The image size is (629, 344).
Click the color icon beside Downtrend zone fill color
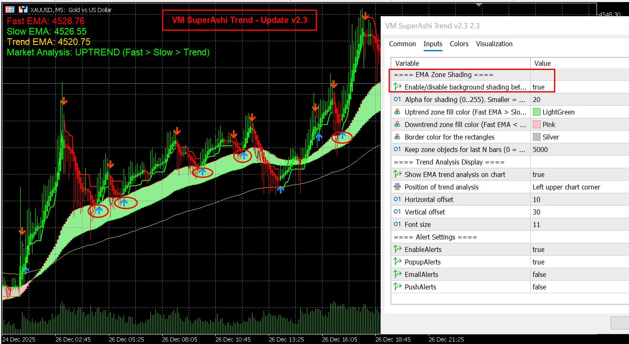pos(397,125)
